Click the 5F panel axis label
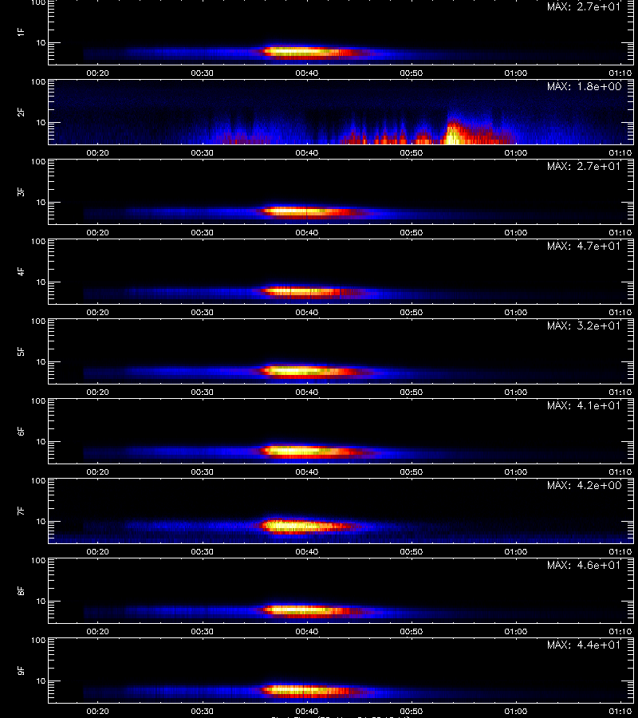 (21, 352)
